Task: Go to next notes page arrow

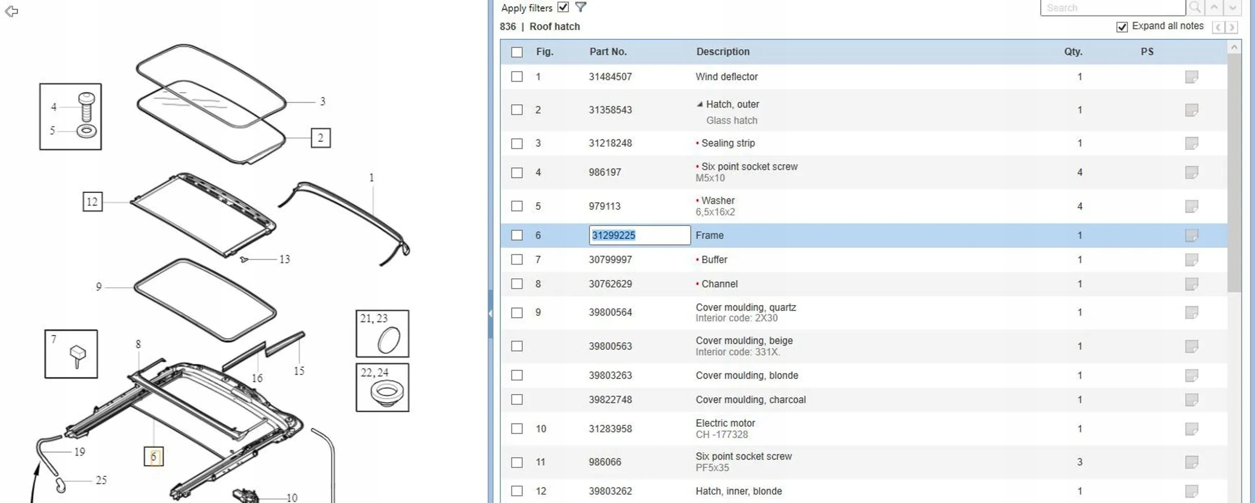Action: [1231, 27]
